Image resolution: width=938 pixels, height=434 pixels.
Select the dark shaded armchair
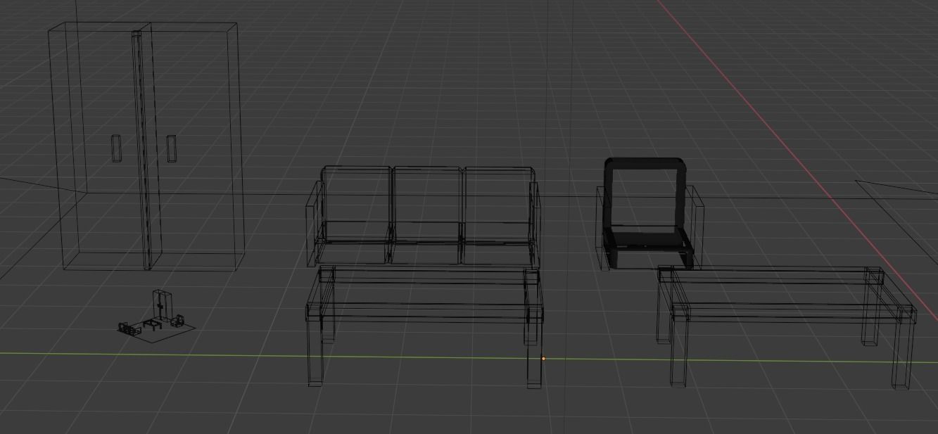649,214
